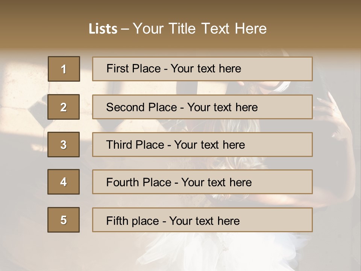This screenshot has width=361, height=271.
Task: Click the First Place text bar
Action: coord(202,69)
